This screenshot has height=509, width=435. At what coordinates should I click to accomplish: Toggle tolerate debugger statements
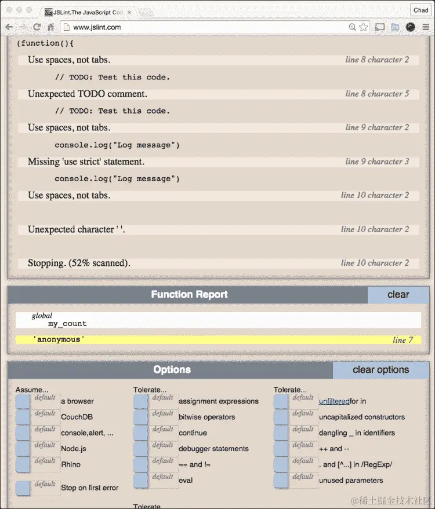141,449
